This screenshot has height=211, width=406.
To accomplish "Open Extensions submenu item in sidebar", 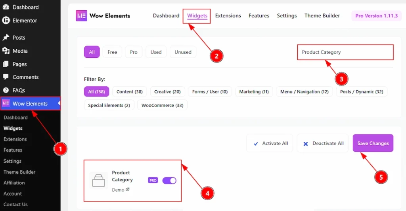I will 15,139.
